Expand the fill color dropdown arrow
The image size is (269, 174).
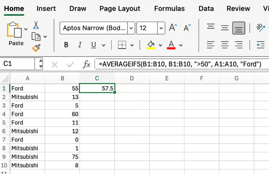click(160, 45)
